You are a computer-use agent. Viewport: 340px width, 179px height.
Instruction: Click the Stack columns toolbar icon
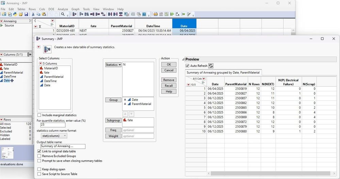pos(92,14)
